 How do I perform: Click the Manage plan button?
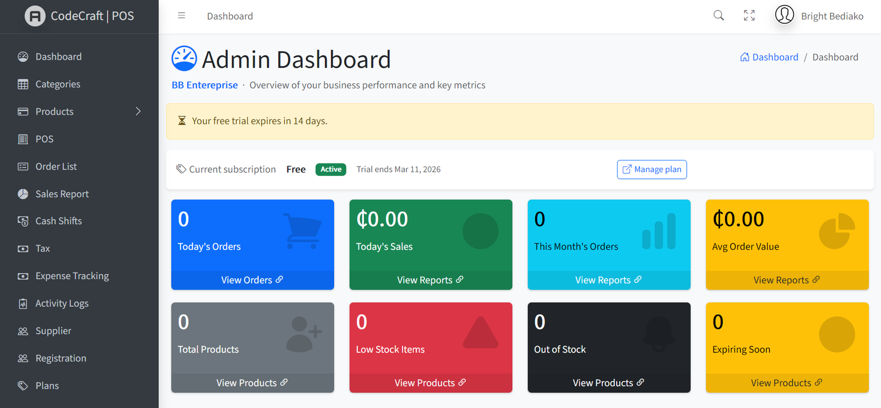(651, 170)
